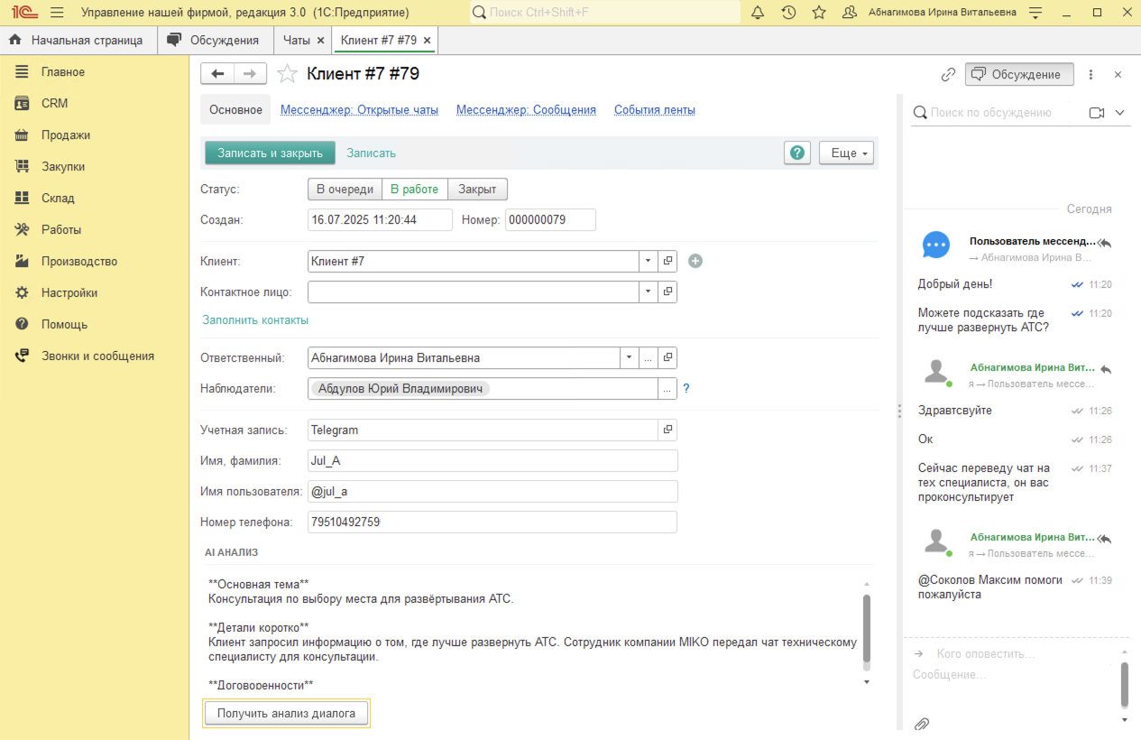The height and width of the screenshot is (740, 1141).
Task: Click the notifications bell icon
Action: point(758,13)
